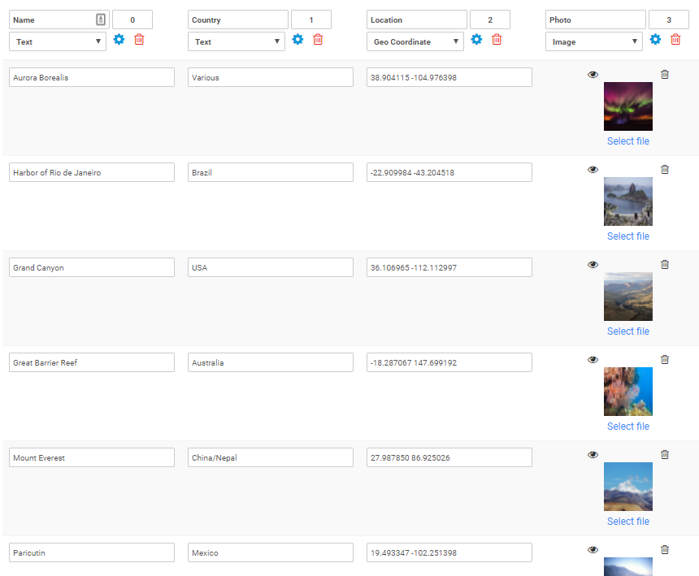
Task: Toggle eye icon for Paricutin row
Action: [x=593, y=550]
